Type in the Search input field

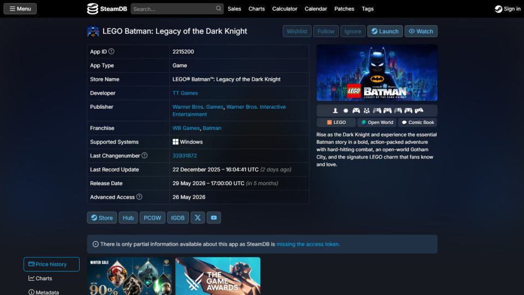point(172,9)
